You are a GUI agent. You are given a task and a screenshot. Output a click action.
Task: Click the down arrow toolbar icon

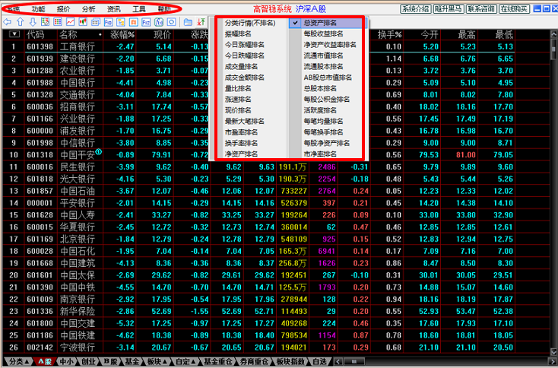pyautogui.click(x=33, y=22)
